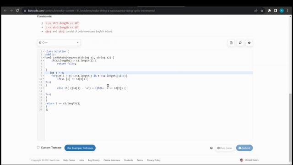Open the Students footer link
The width and height of the screenshot is (293, 165).
[x=128, y=160]
